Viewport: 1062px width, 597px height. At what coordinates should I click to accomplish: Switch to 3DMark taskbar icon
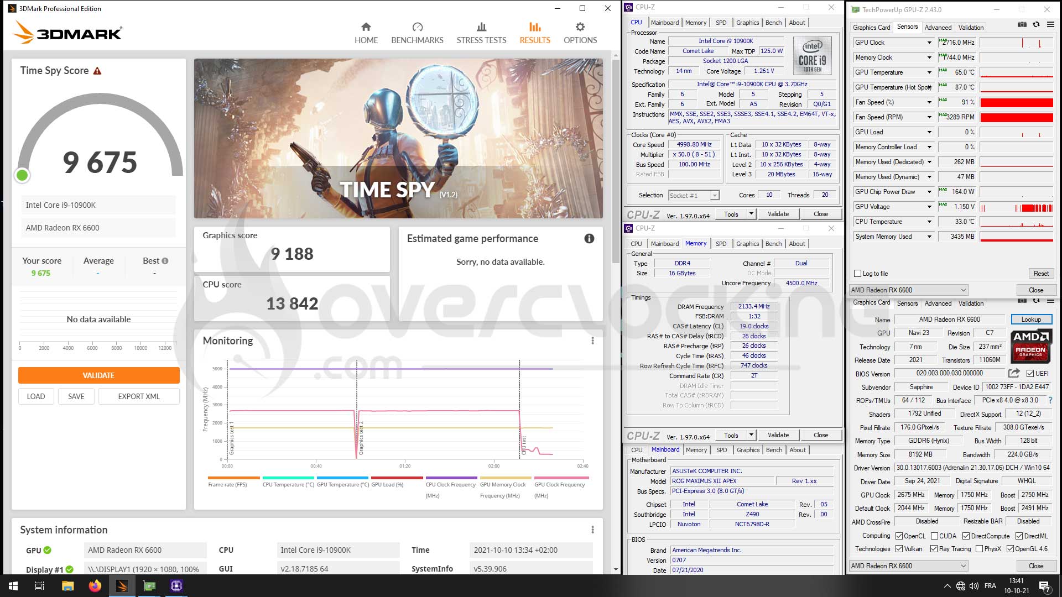coord(122,586)
